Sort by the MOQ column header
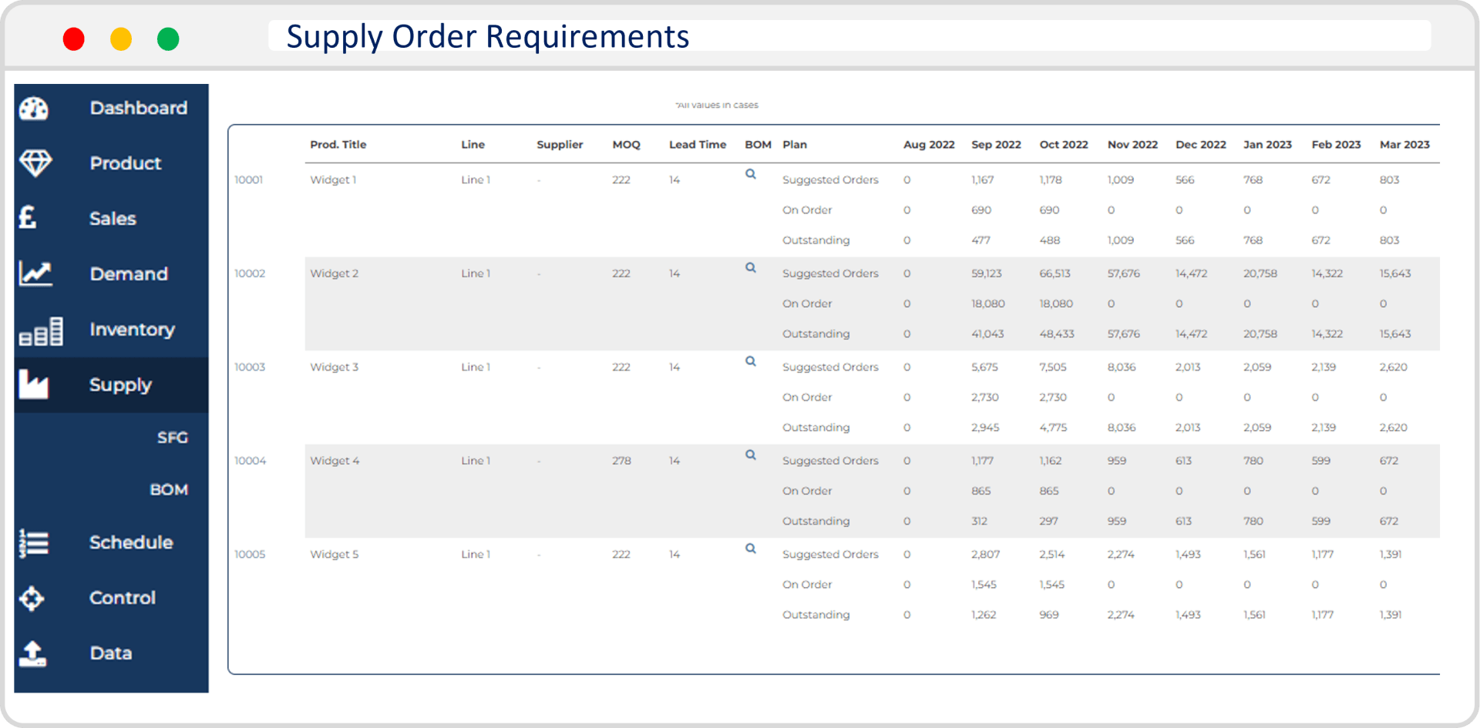 pyautogui.click(x=626, y=145)
